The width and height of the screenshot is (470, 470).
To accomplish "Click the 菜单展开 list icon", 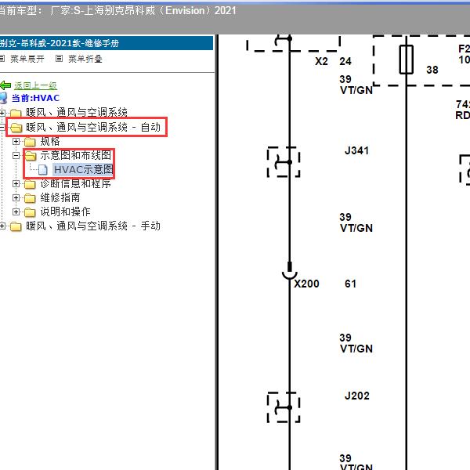I will [x=2, y=59].
